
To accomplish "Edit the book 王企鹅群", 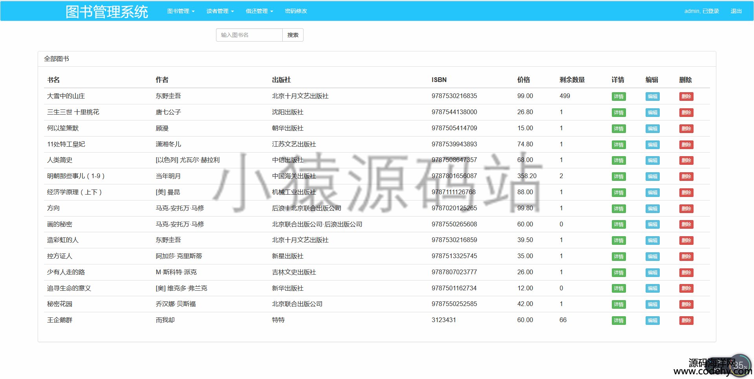I will click(x=652, y=321).
